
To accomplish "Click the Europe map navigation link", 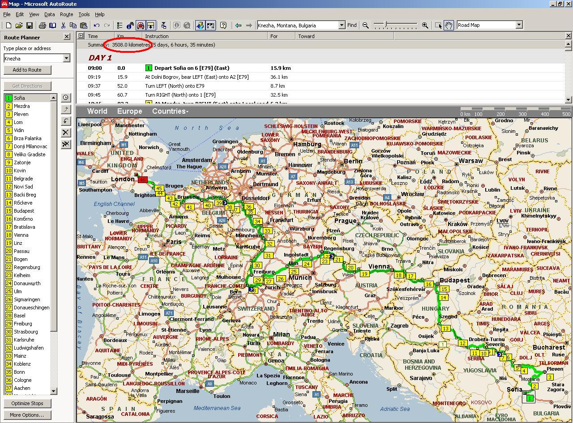I will click(129, 111).
